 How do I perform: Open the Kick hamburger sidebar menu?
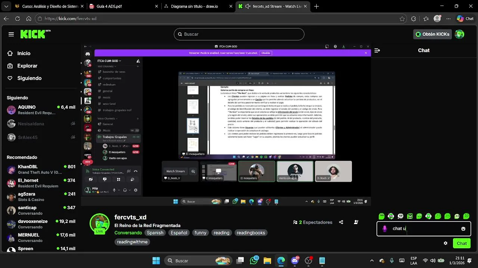pyautogui.click(x=11, y=34)
